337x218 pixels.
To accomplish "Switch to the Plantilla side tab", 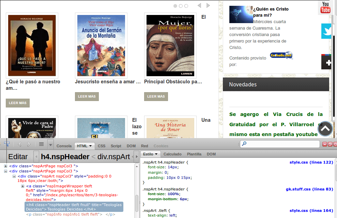I will (194, 154).
